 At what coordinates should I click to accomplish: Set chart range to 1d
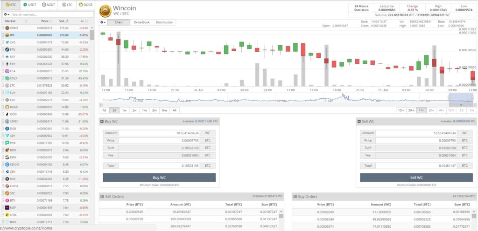[104, 110]
